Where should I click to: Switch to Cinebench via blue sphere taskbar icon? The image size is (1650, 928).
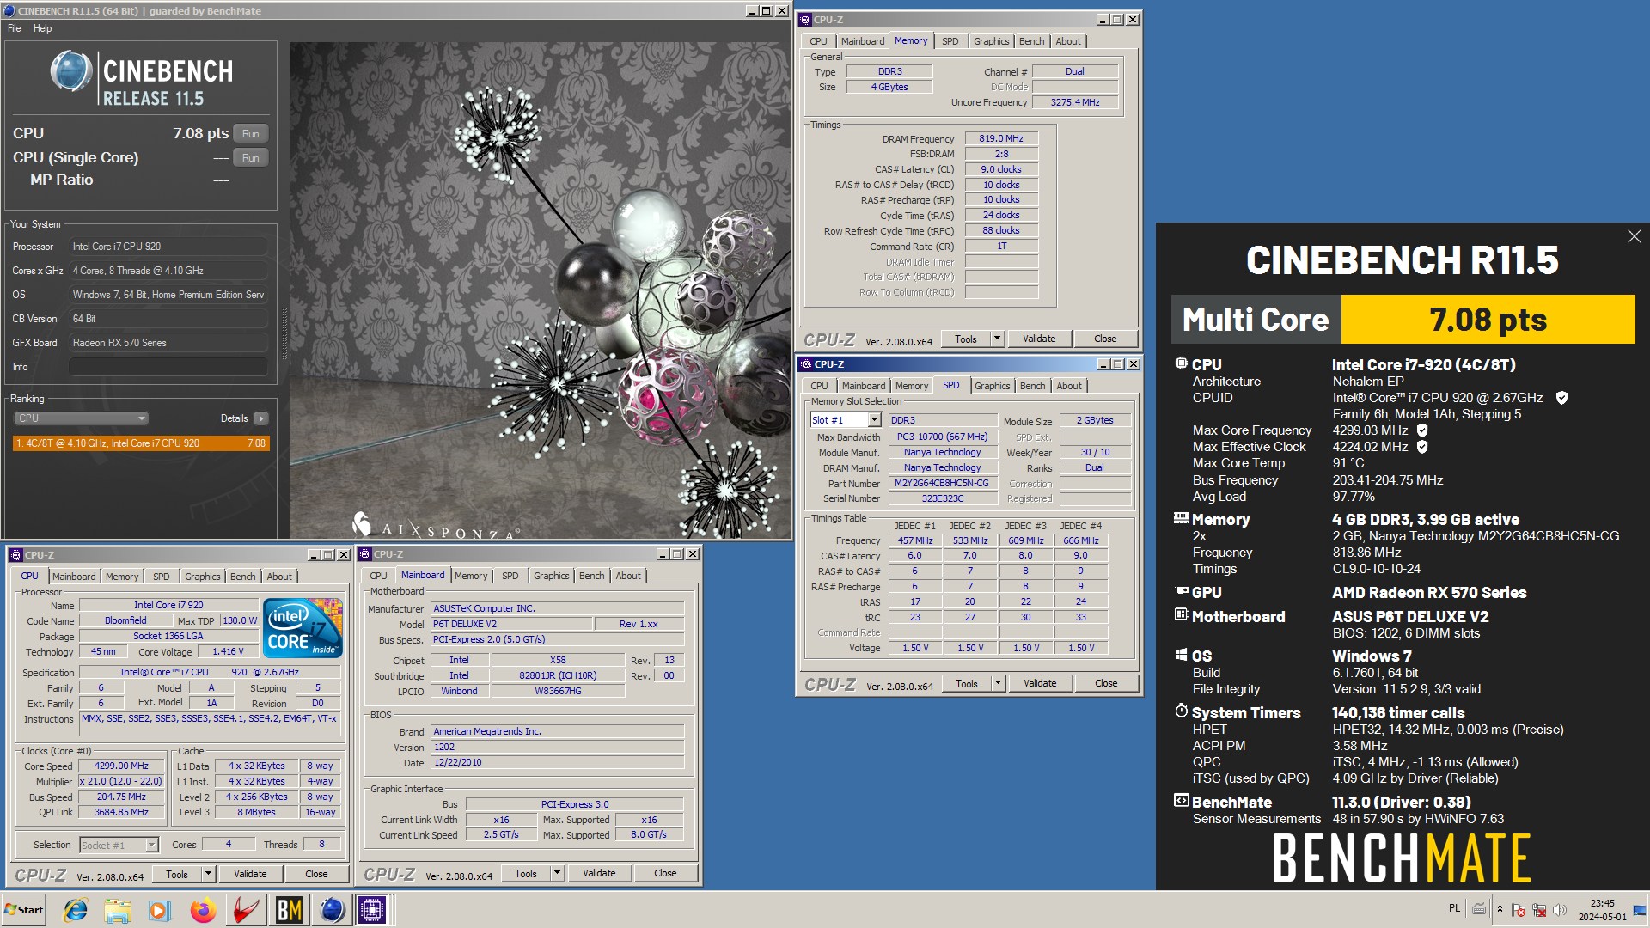point(332,910)
